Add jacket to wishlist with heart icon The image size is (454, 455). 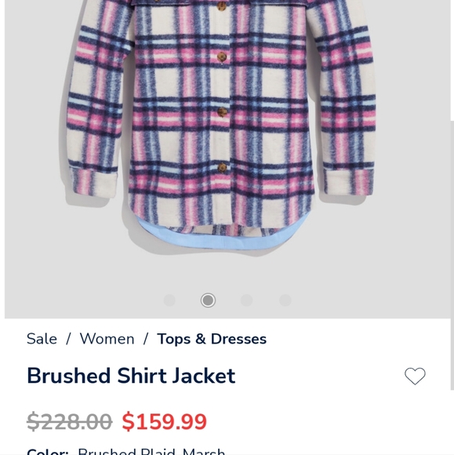[415, 376]
